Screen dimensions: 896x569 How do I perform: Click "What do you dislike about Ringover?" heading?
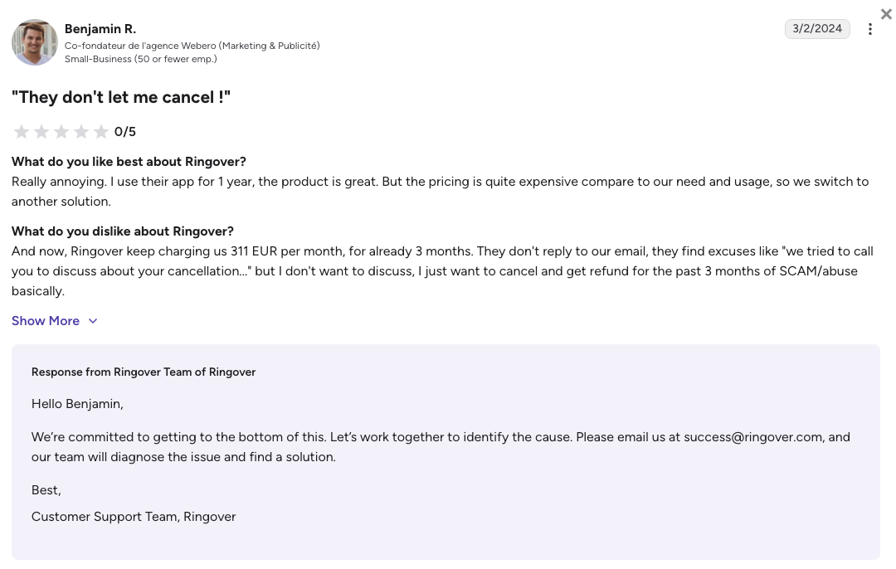coord(122,231)
